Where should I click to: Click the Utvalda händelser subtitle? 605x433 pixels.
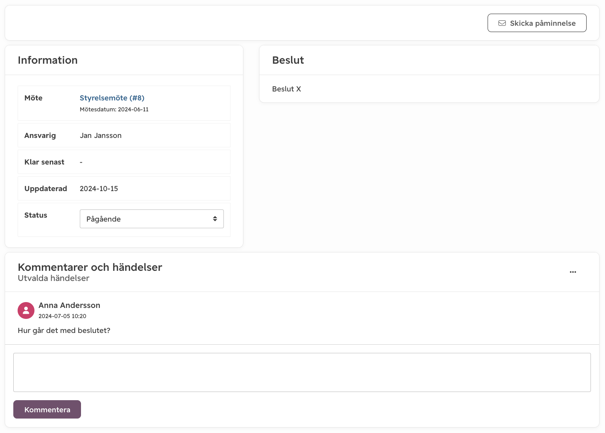coord(54,278)
